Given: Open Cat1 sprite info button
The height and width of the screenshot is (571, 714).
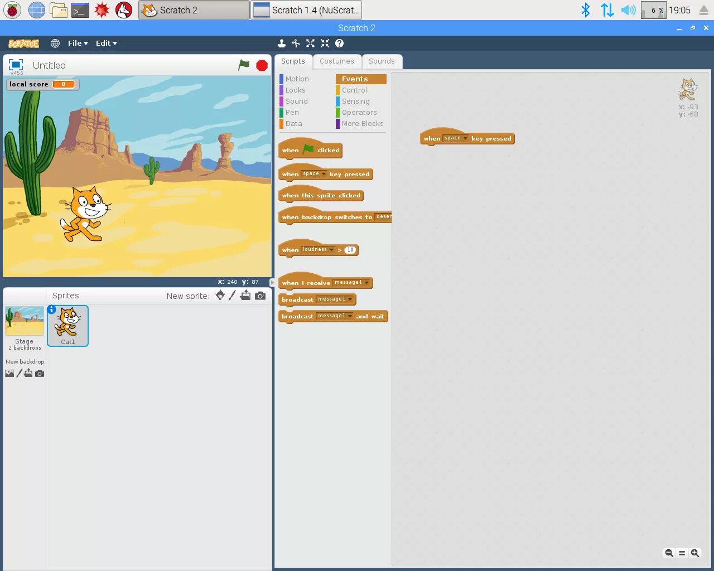Looking at the screenshot, I should click(x=52, y=309).
